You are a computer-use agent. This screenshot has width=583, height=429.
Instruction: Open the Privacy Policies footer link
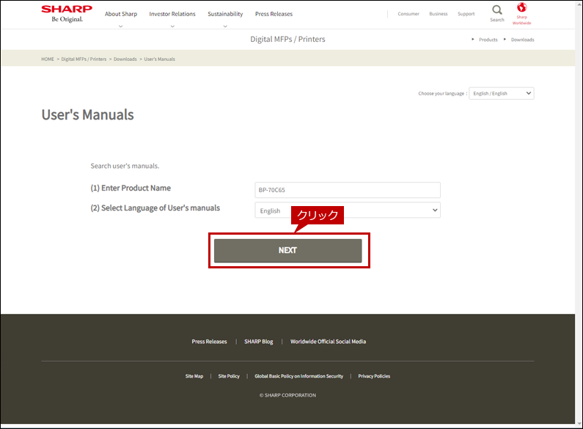[374, 376]
